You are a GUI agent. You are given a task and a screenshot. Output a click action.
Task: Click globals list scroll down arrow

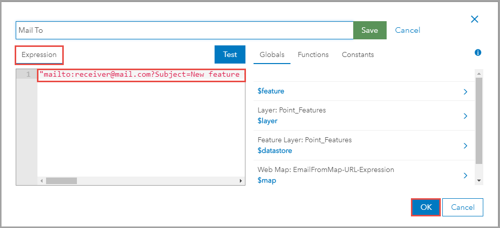point(479,180)
